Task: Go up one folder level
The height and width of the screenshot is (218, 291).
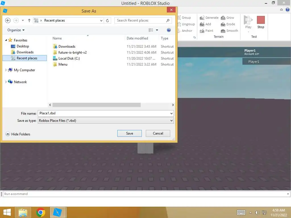Action: tap(29, 20)
